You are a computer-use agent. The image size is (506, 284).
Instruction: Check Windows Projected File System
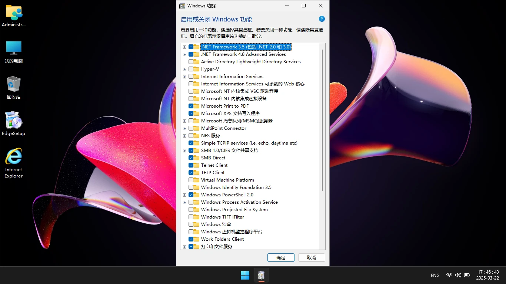point(191,210)
